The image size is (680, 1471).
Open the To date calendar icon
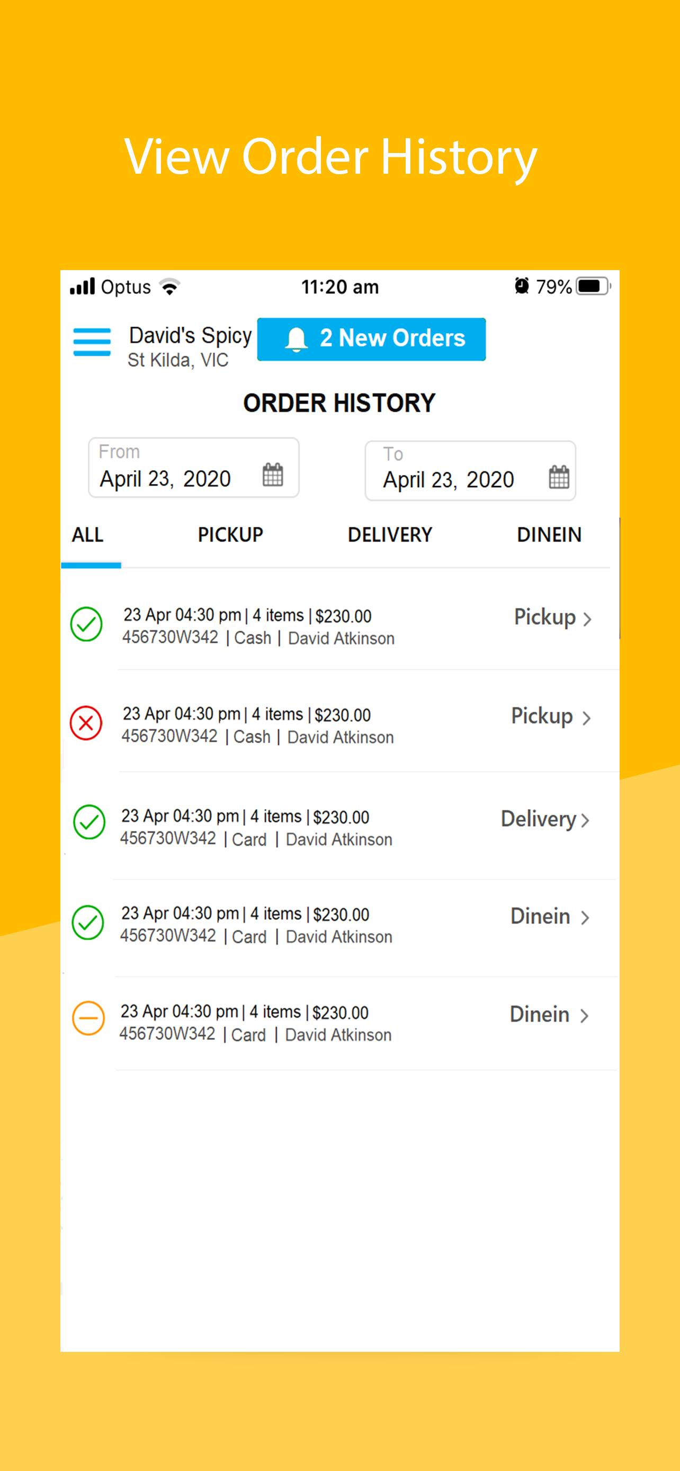coord(558,477)
